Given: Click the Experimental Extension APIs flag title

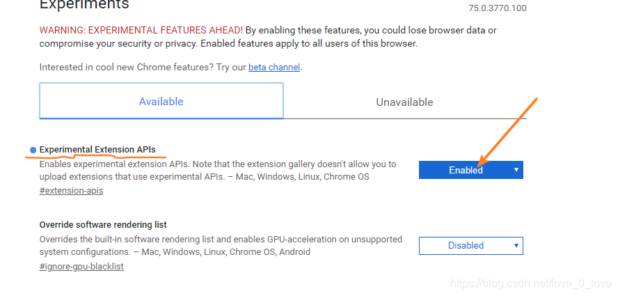Looking at the screenshot, I should tap(97, 149).
